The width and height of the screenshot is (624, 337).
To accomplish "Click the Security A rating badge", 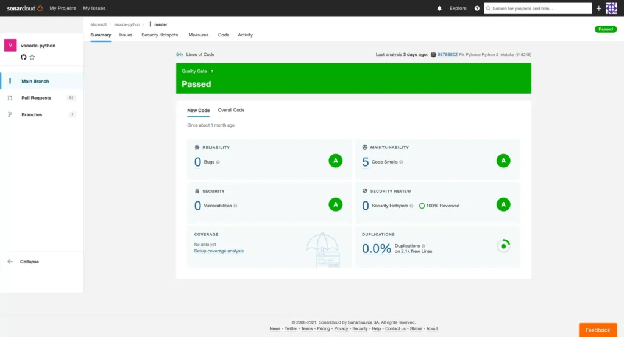I will (x=336, y=204).
